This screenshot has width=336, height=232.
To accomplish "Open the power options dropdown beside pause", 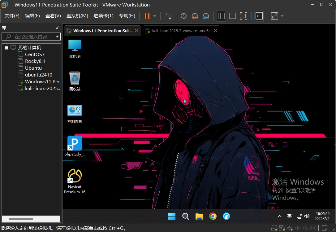I will point(155,16).
